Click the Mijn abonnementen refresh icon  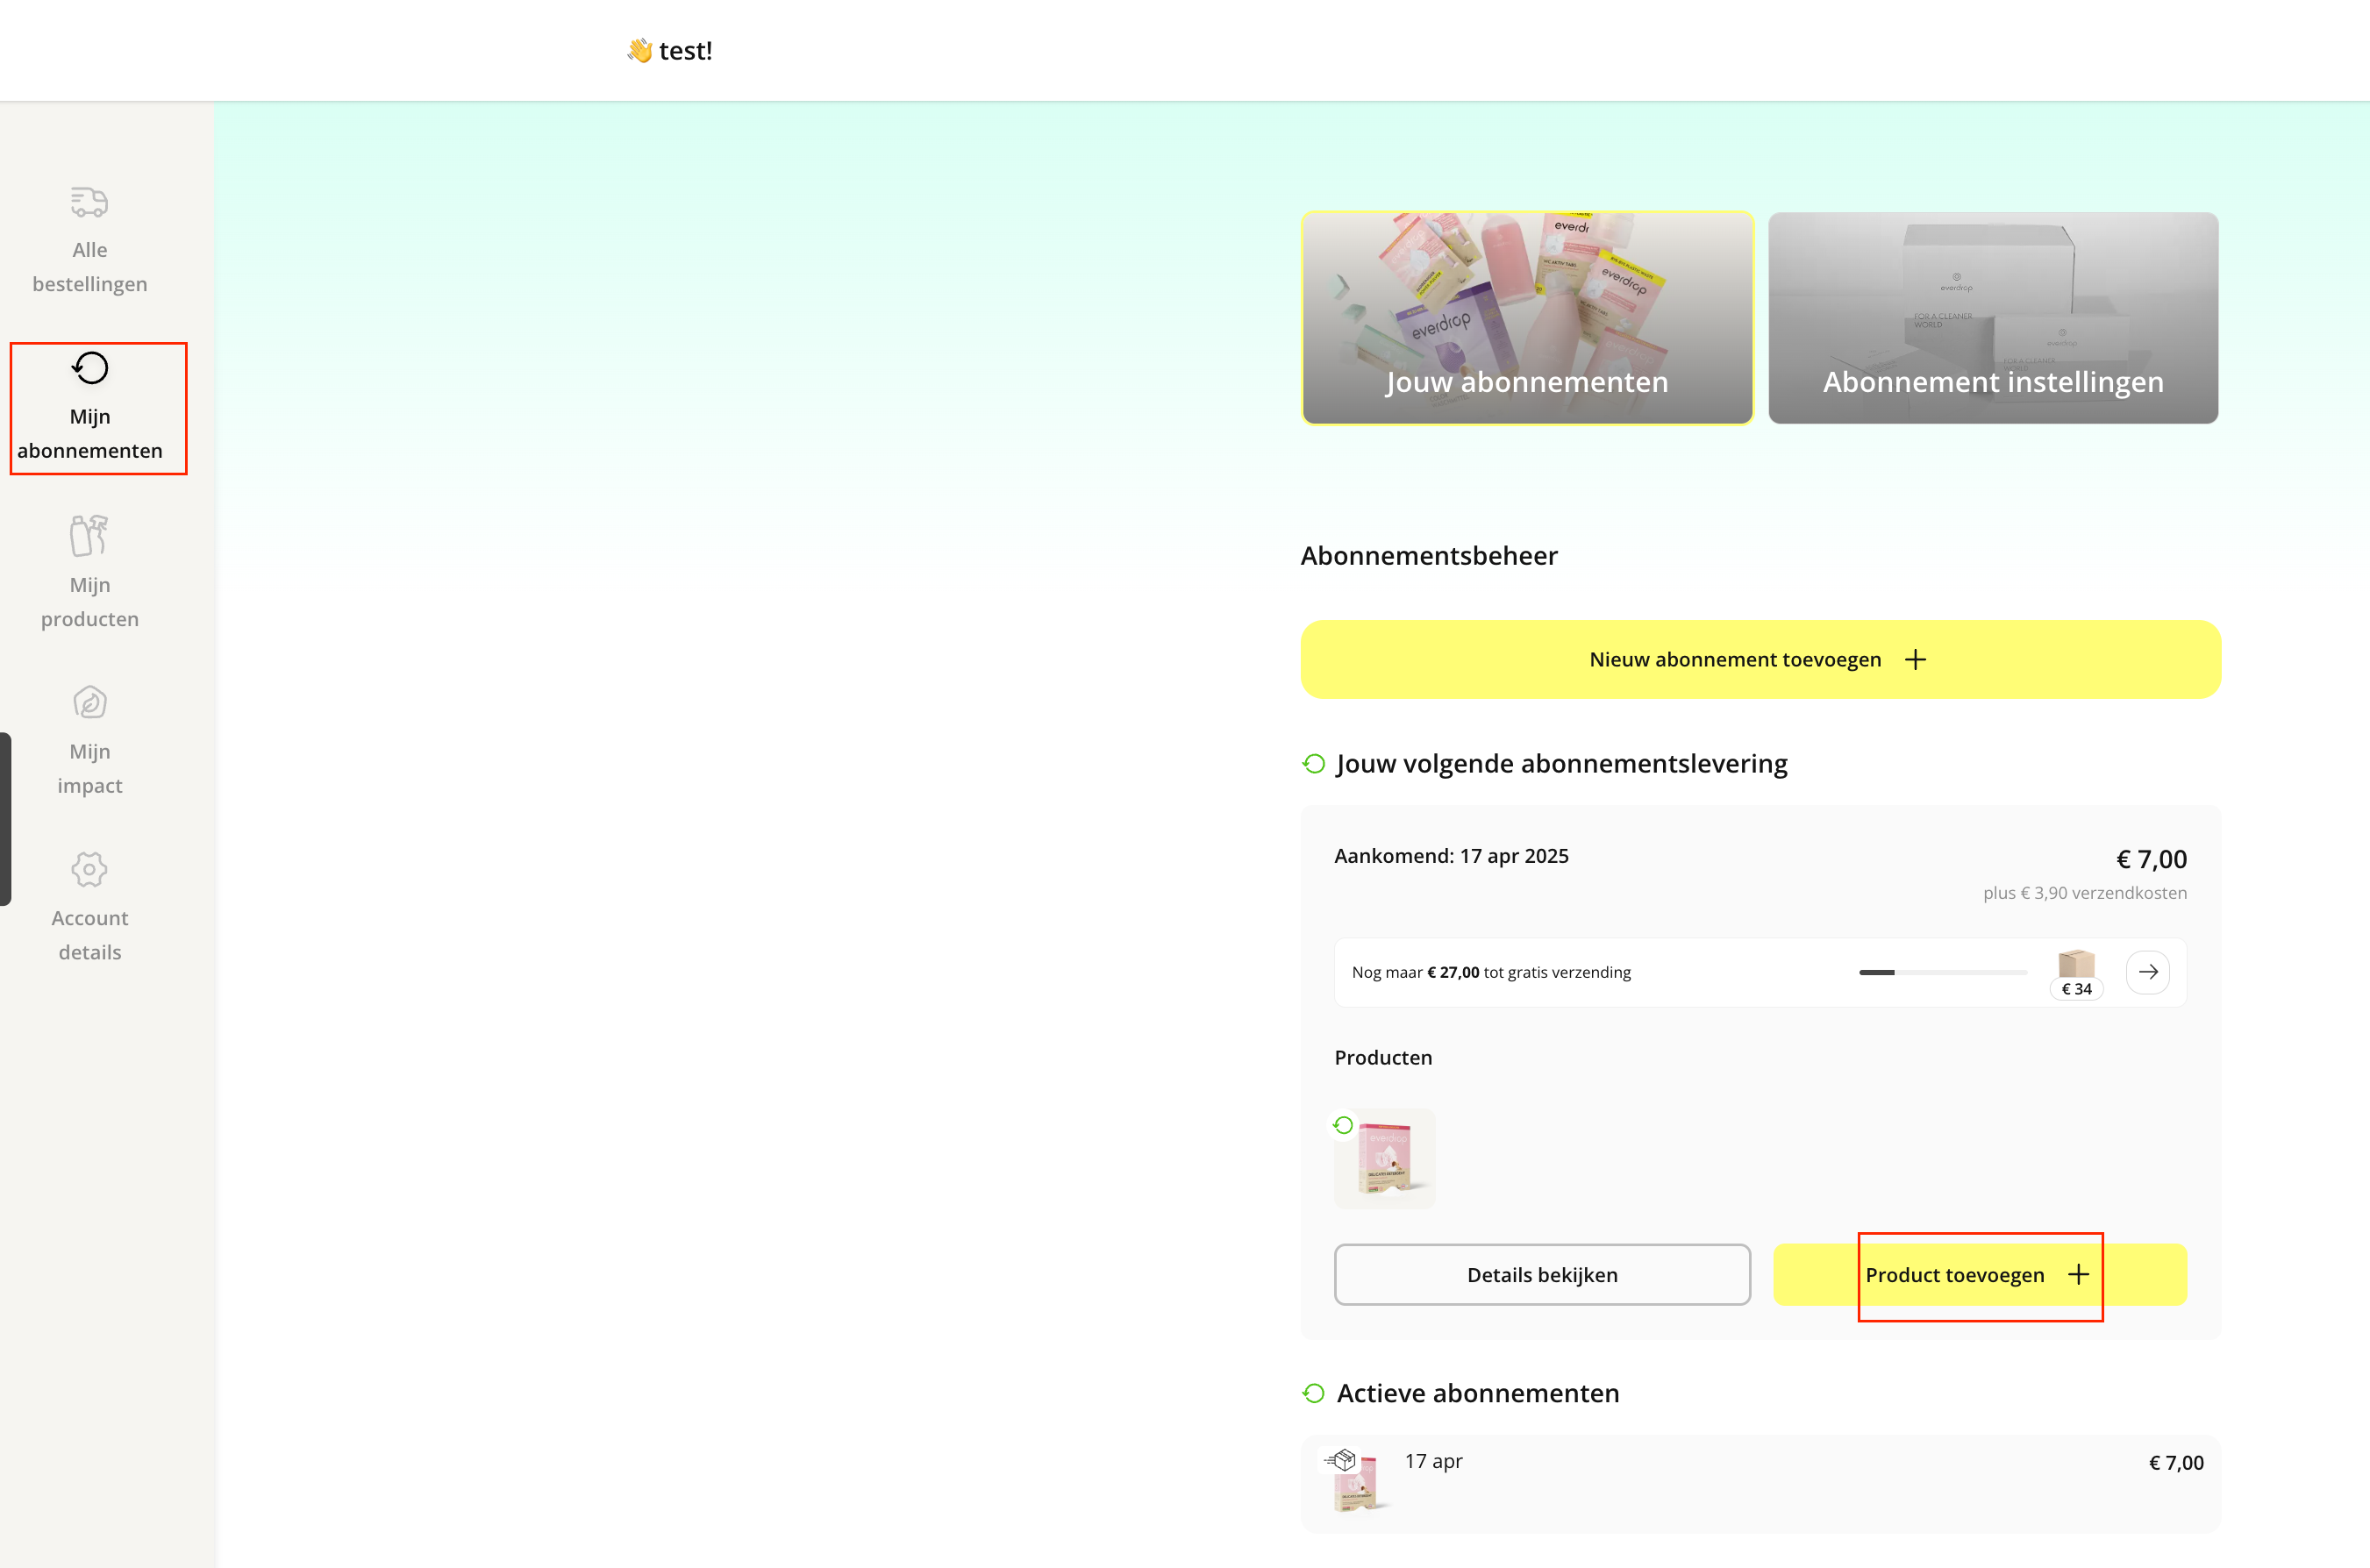click(x=89, y=368)
